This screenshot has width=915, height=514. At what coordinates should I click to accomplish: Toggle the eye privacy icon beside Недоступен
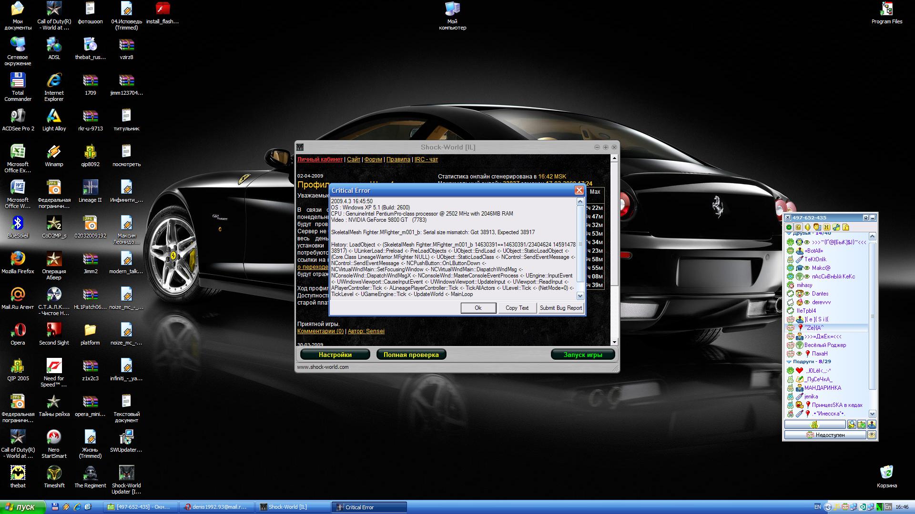click(x=872, y=435)
